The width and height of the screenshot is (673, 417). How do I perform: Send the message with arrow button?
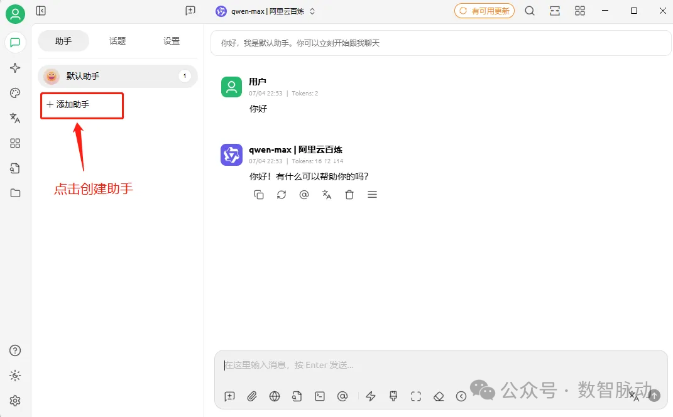point(654,396)
